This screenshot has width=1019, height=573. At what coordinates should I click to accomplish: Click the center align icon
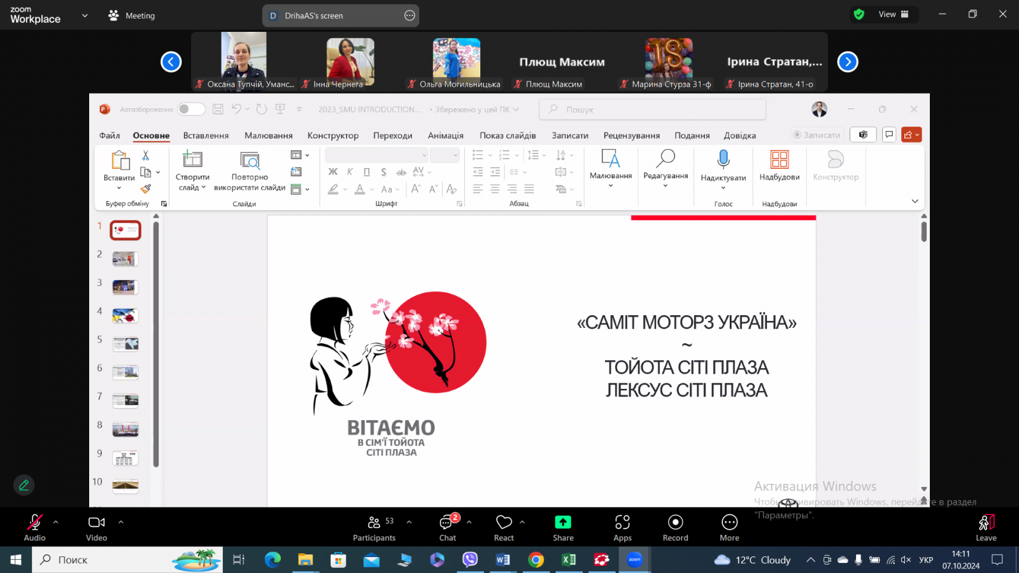(x=495, y=189)
